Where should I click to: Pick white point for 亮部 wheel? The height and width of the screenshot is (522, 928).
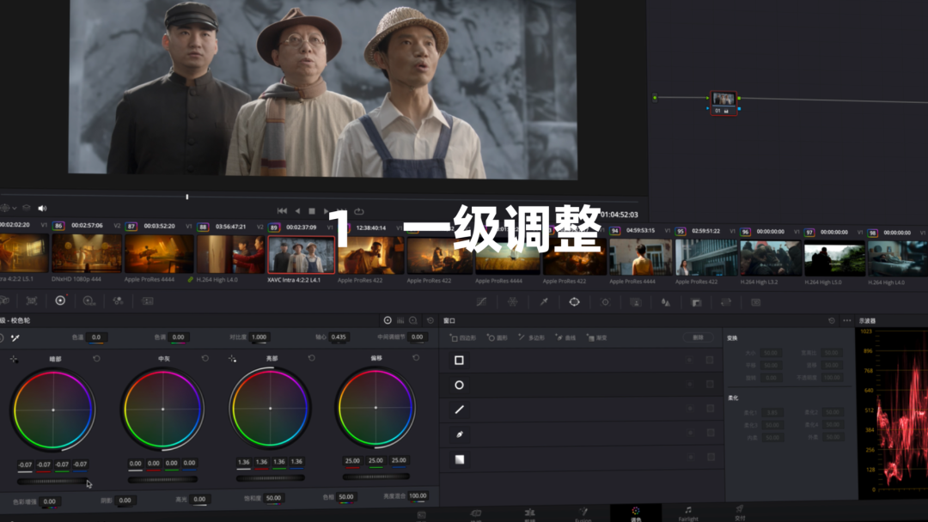coord(233,358)
